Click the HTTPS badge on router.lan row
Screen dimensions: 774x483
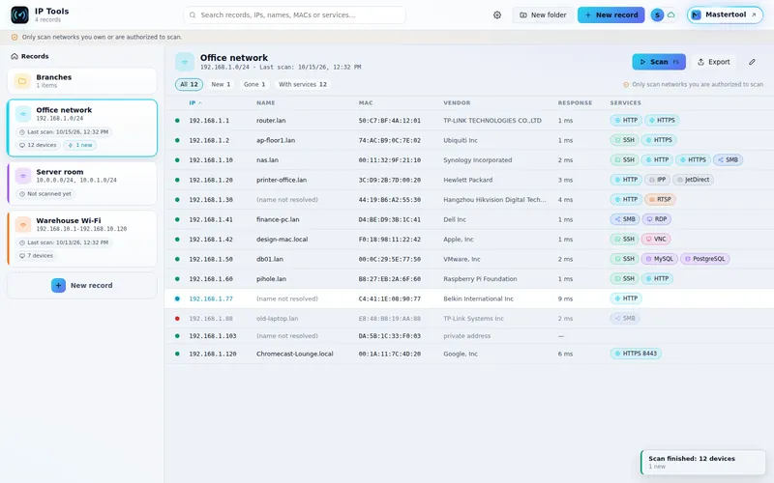tap(662, 120)
